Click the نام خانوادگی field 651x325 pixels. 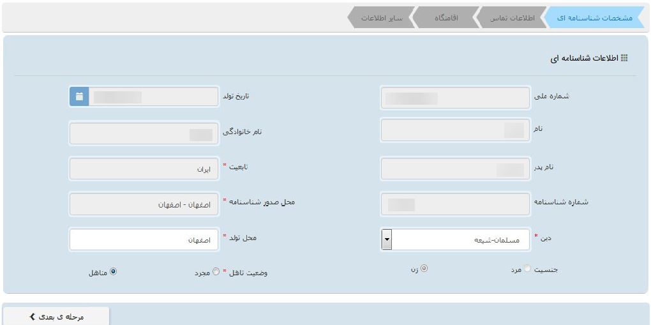[x=144, y=133]
